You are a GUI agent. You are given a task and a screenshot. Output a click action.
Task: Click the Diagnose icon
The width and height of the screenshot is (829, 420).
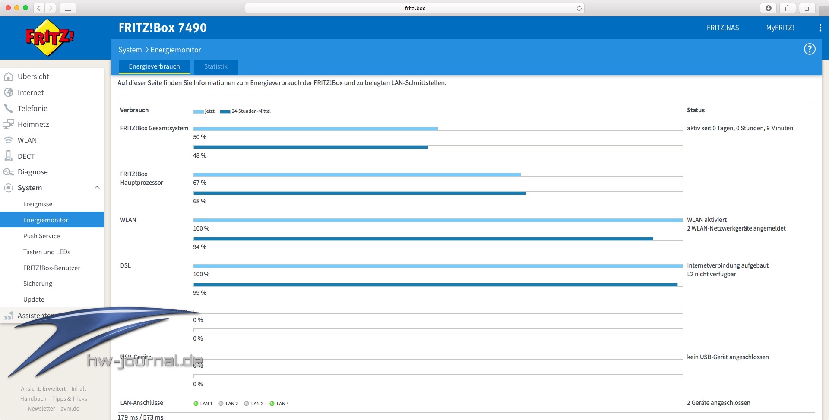8,172
